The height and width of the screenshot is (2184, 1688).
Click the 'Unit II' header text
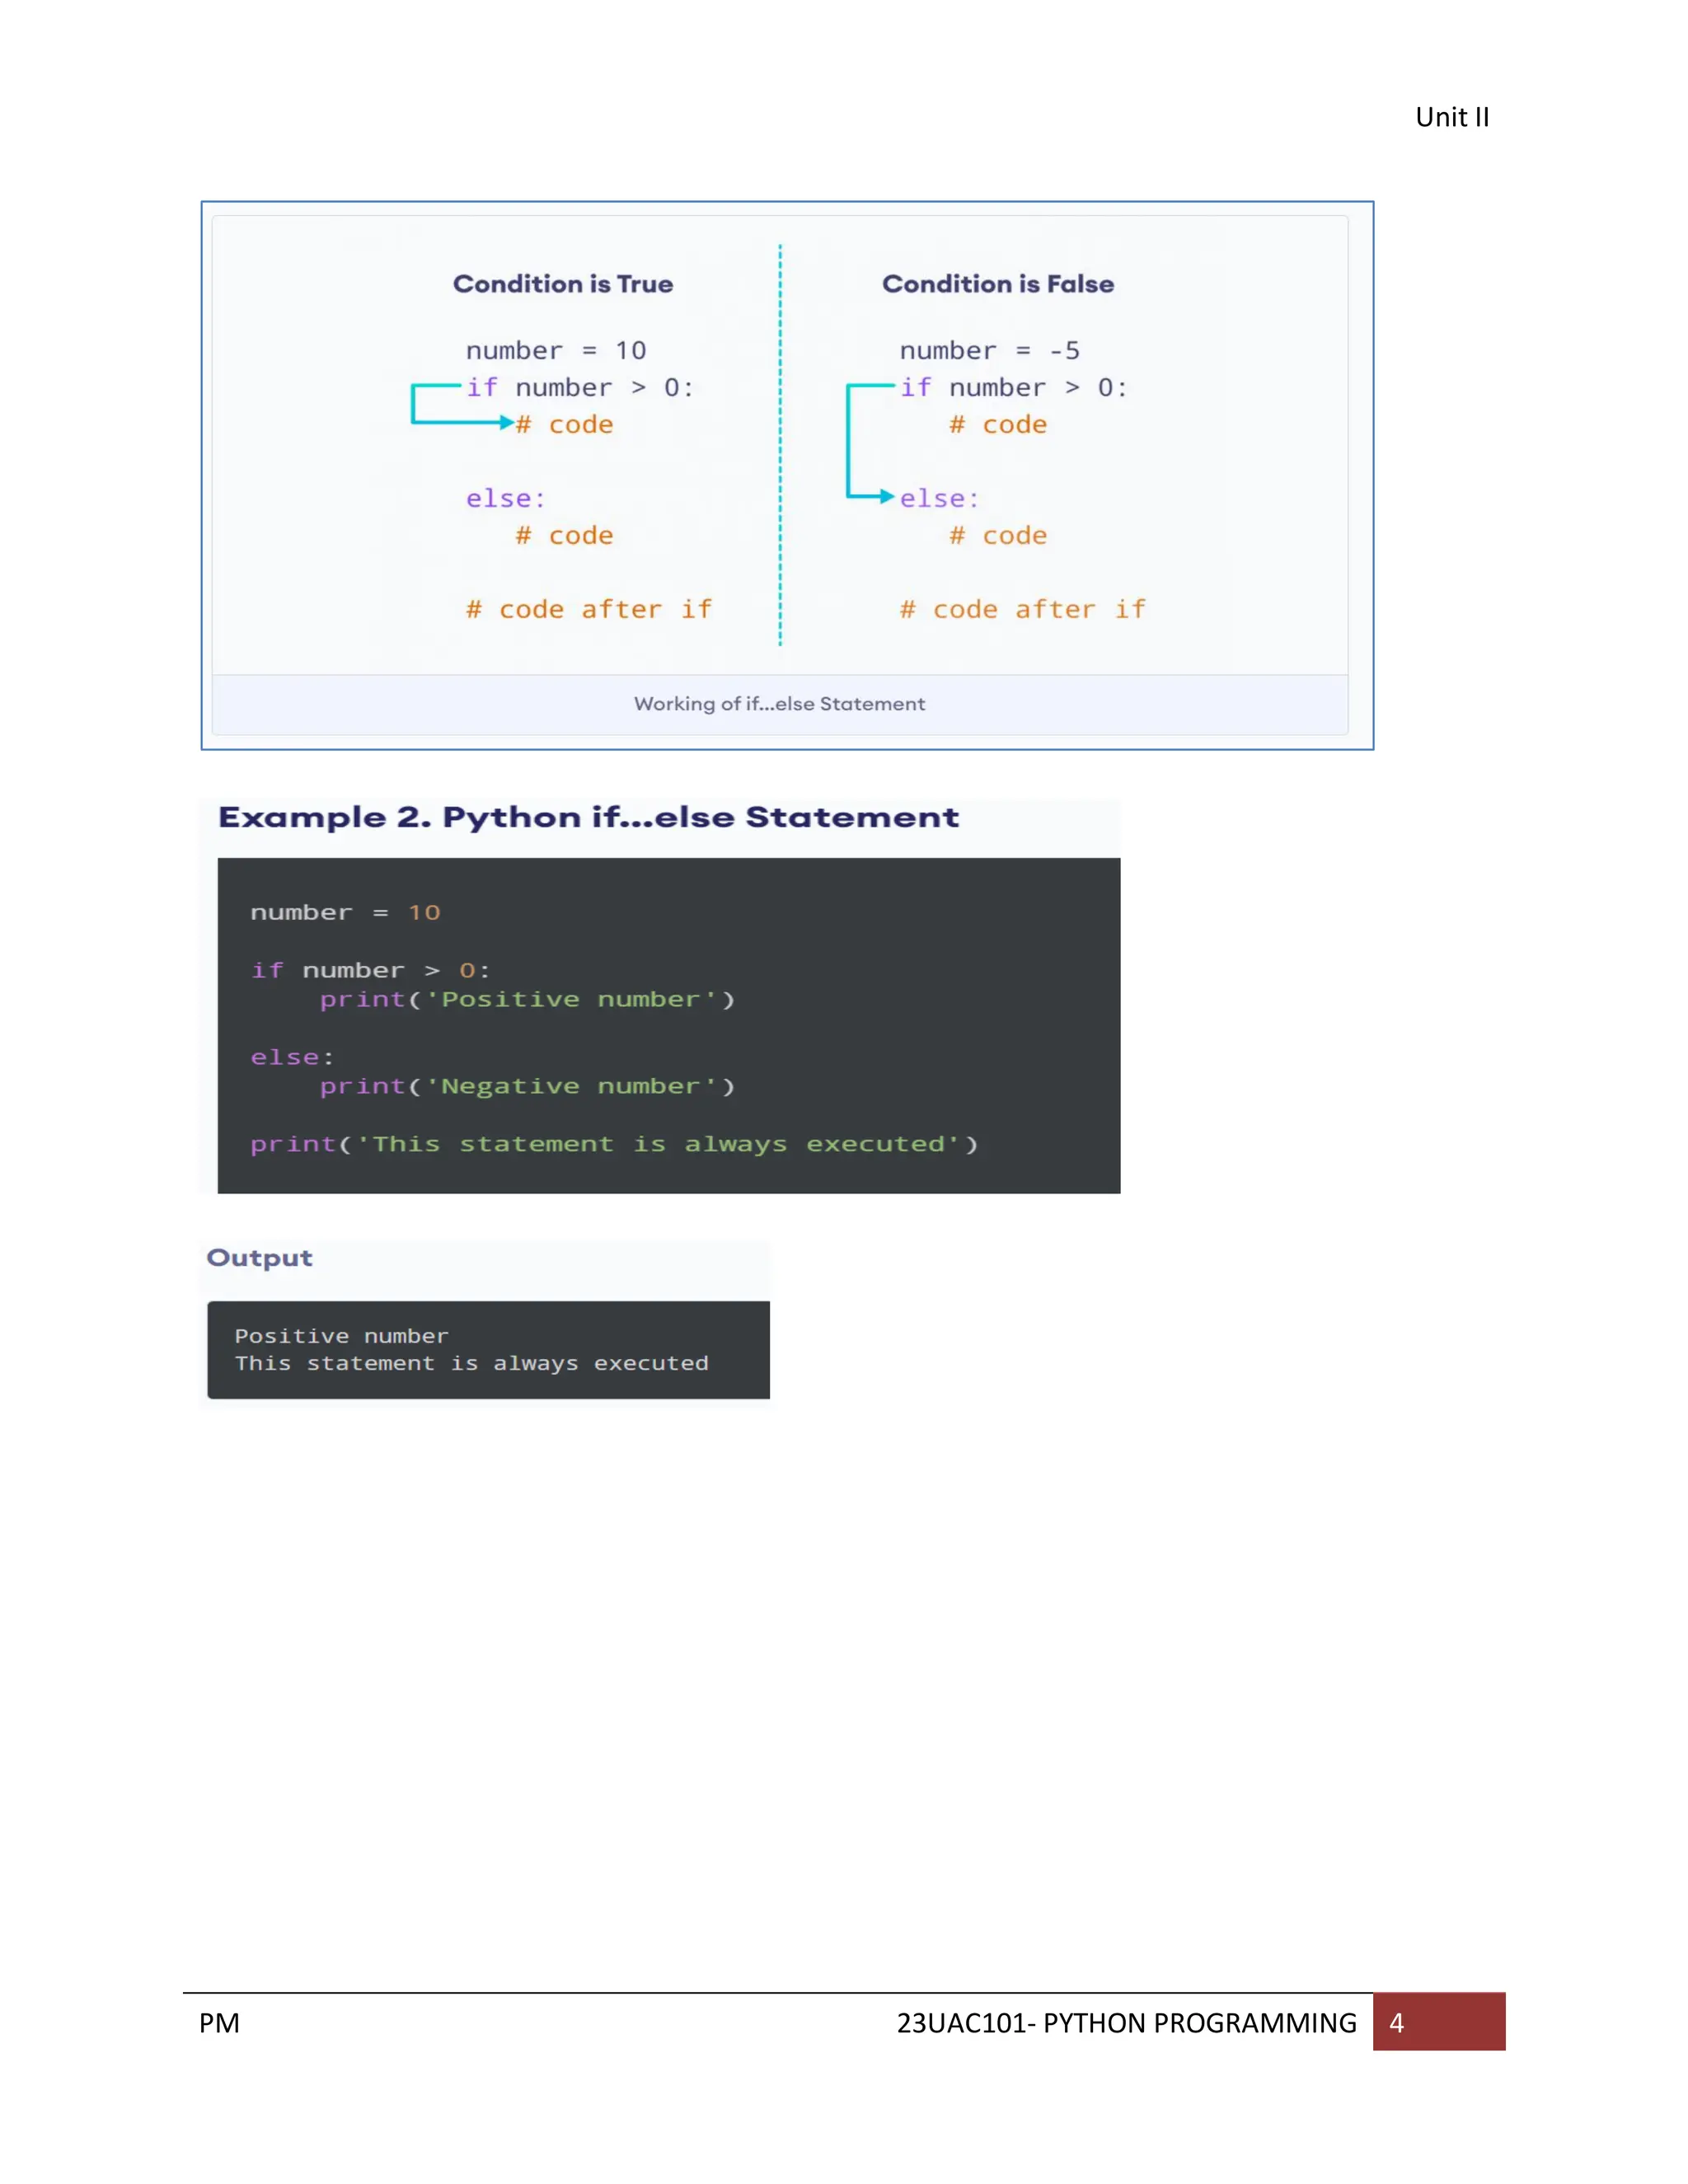pos(1452,117)
